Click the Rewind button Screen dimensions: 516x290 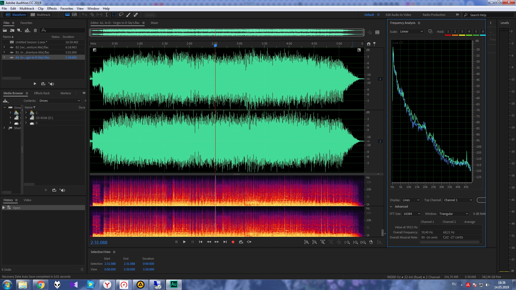point(209,242)
